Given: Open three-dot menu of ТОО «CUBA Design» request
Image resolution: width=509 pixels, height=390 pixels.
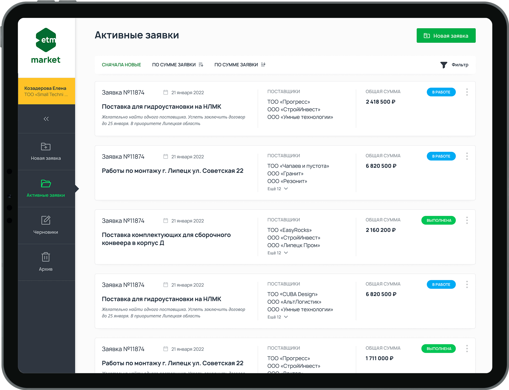Looking at the screenshot, I should coord(467,284).
